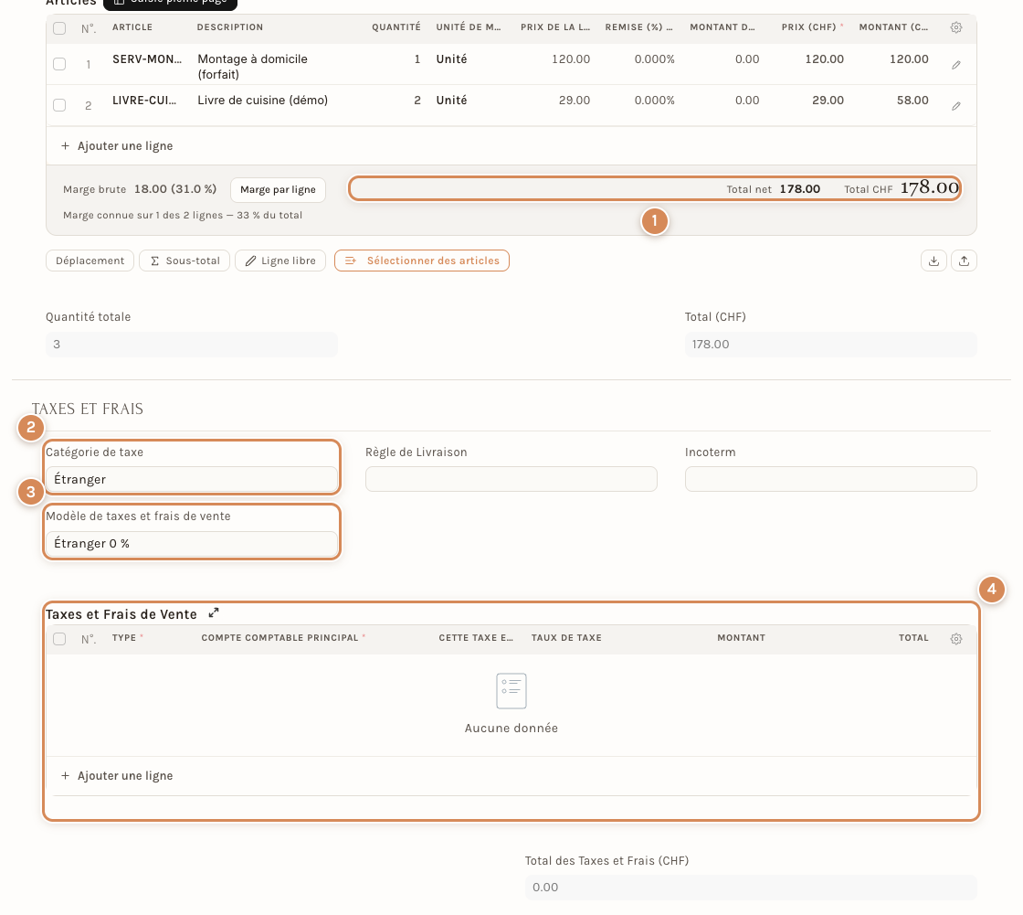Click article code LIVRE-CUI in row 2
1023x915 pixels.
coord(144,100)
